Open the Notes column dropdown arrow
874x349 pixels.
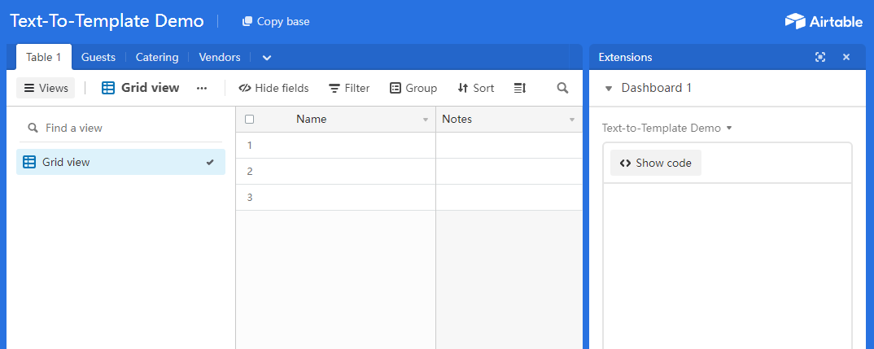tap(572, 120)
